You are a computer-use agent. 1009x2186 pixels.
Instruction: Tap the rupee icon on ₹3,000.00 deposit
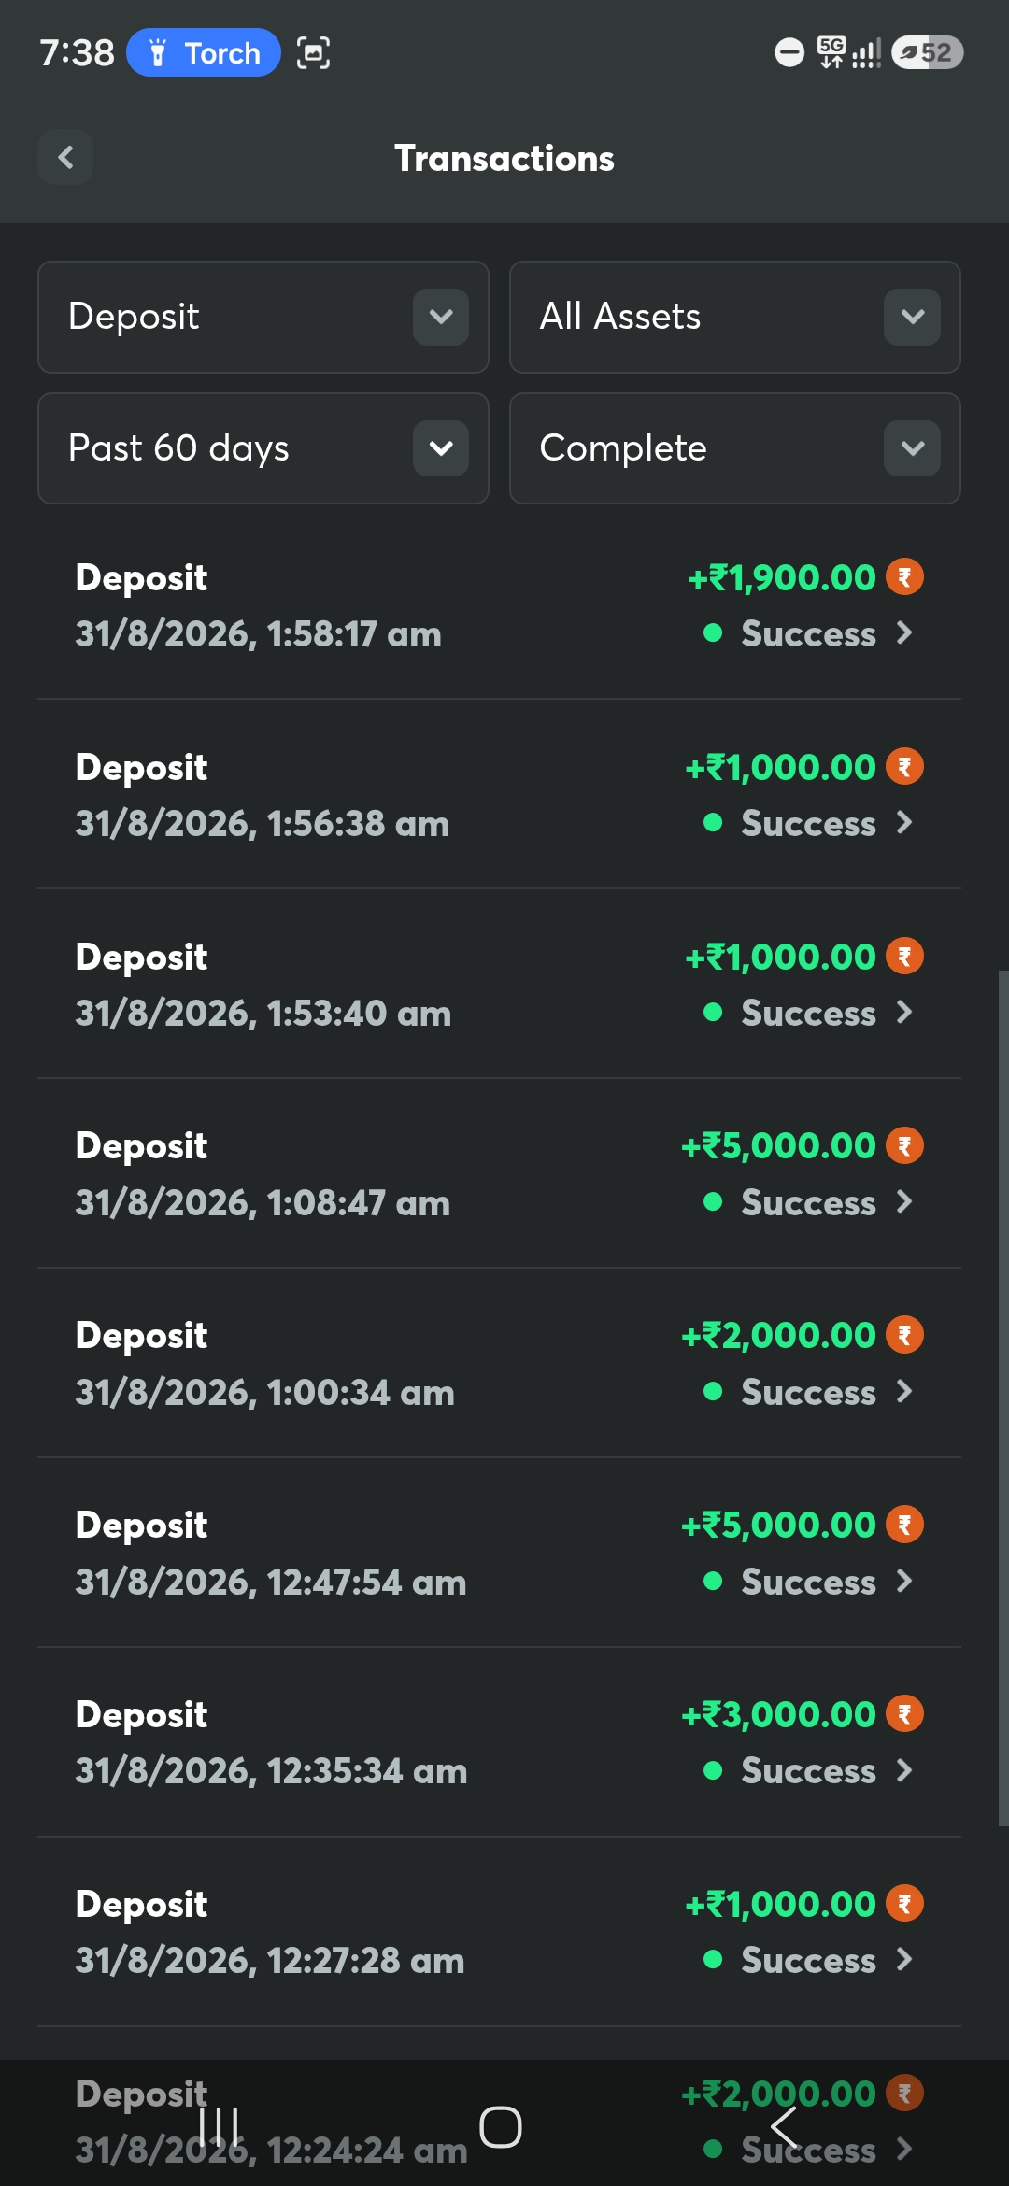[904, 1713]
